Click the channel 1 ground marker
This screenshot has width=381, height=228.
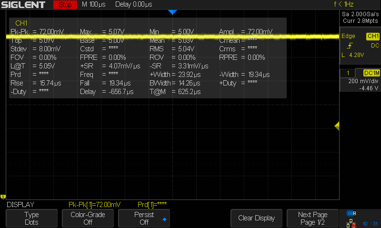[x=3, y=197]
